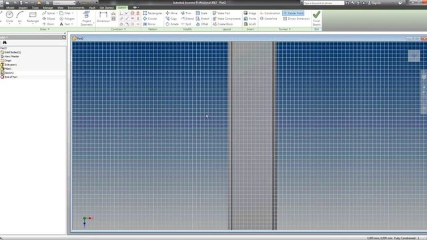This screenshot has width=427, height=240.
Task: Select End of Part marker
Action: (x=9, y=77)
